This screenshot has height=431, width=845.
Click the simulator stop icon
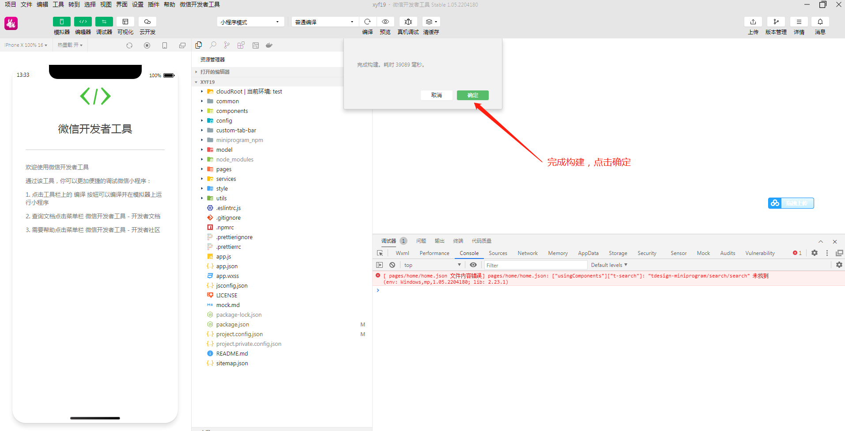coord(147,45)
